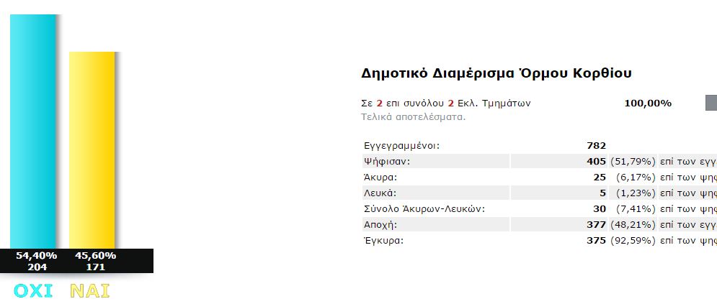717x304 pixels.
Task: Select the NAI label under the chart
Action: [90, 291]
